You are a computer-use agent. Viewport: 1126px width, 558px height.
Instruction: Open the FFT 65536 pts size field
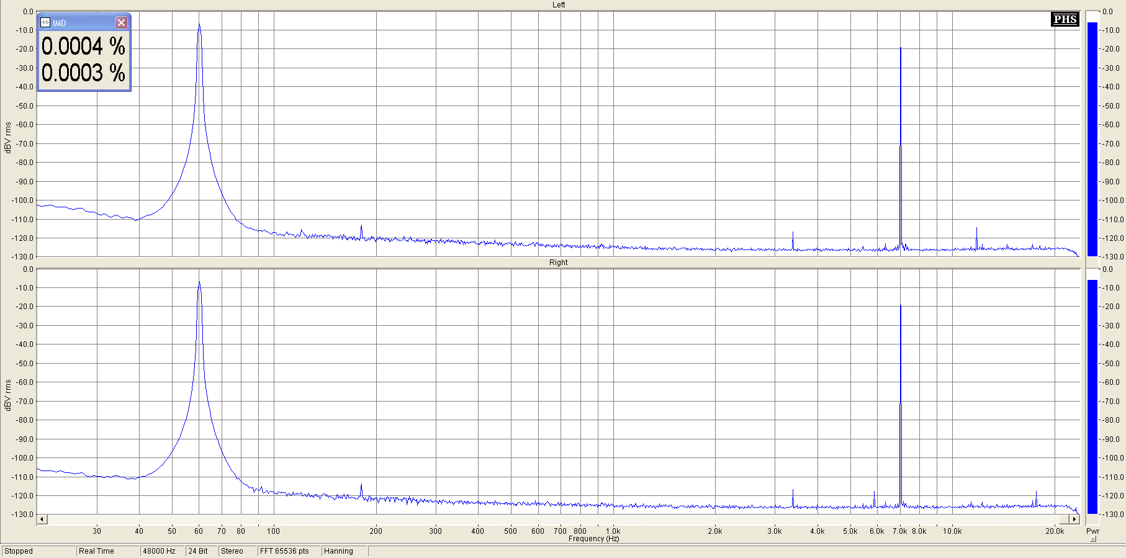288,551
